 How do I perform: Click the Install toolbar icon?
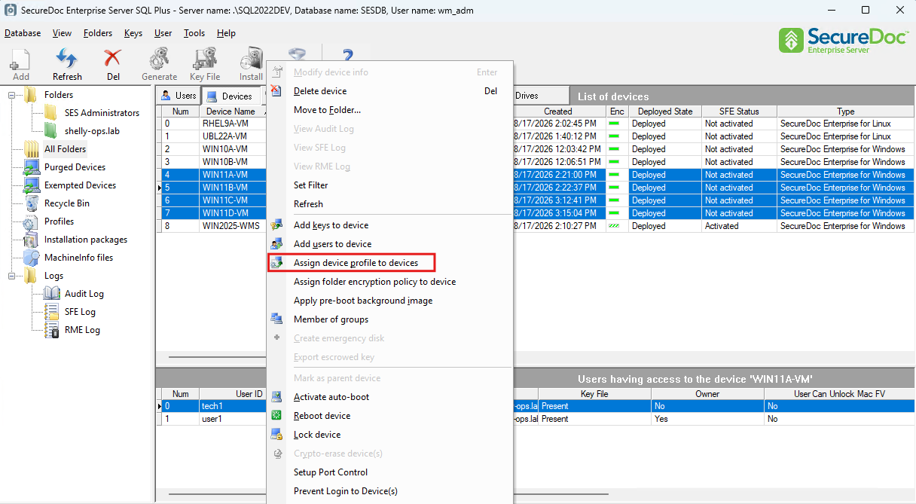251,60
